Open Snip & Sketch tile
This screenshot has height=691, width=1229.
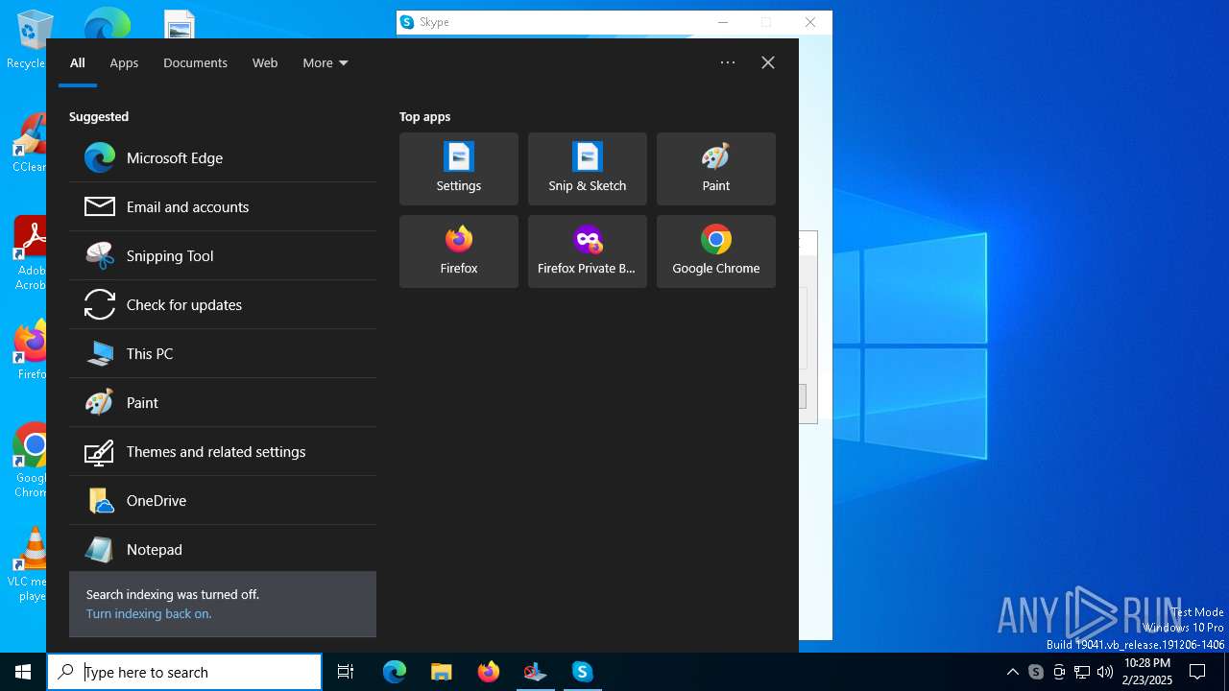[x=588, y=169]
